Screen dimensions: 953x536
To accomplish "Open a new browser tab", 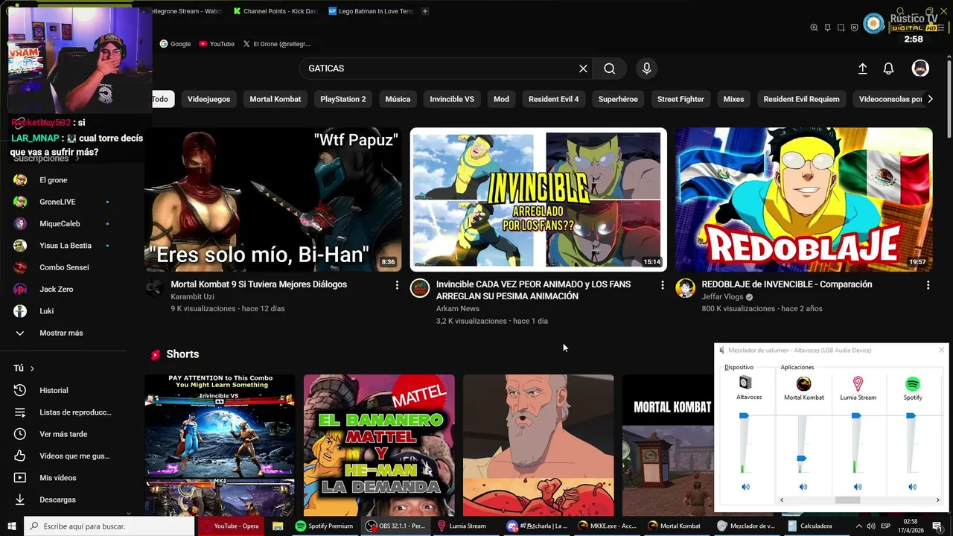I will (425, 11).
